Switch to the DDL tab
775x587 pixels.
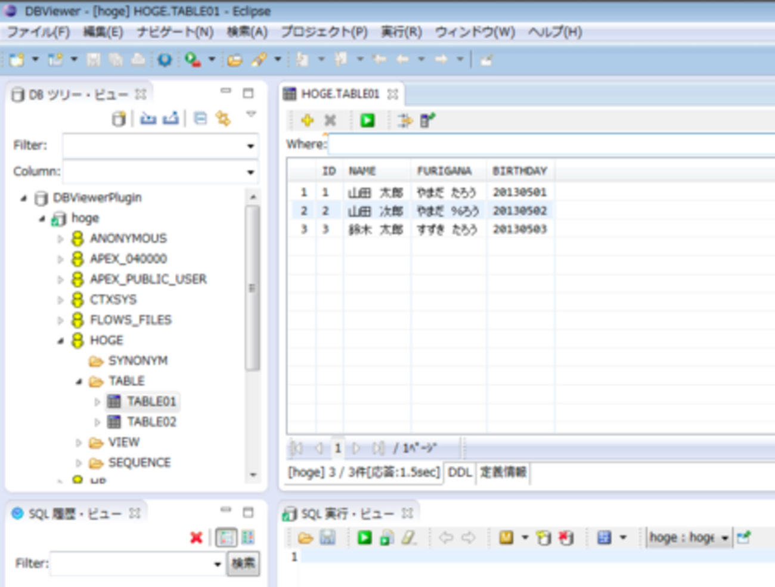pyautogui.click(x=460, y=473)
